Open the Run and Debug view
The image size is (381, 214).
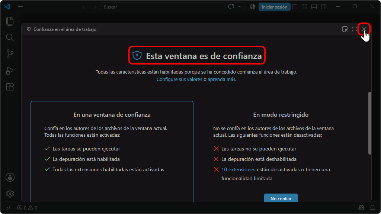click(x=10, y=71)
